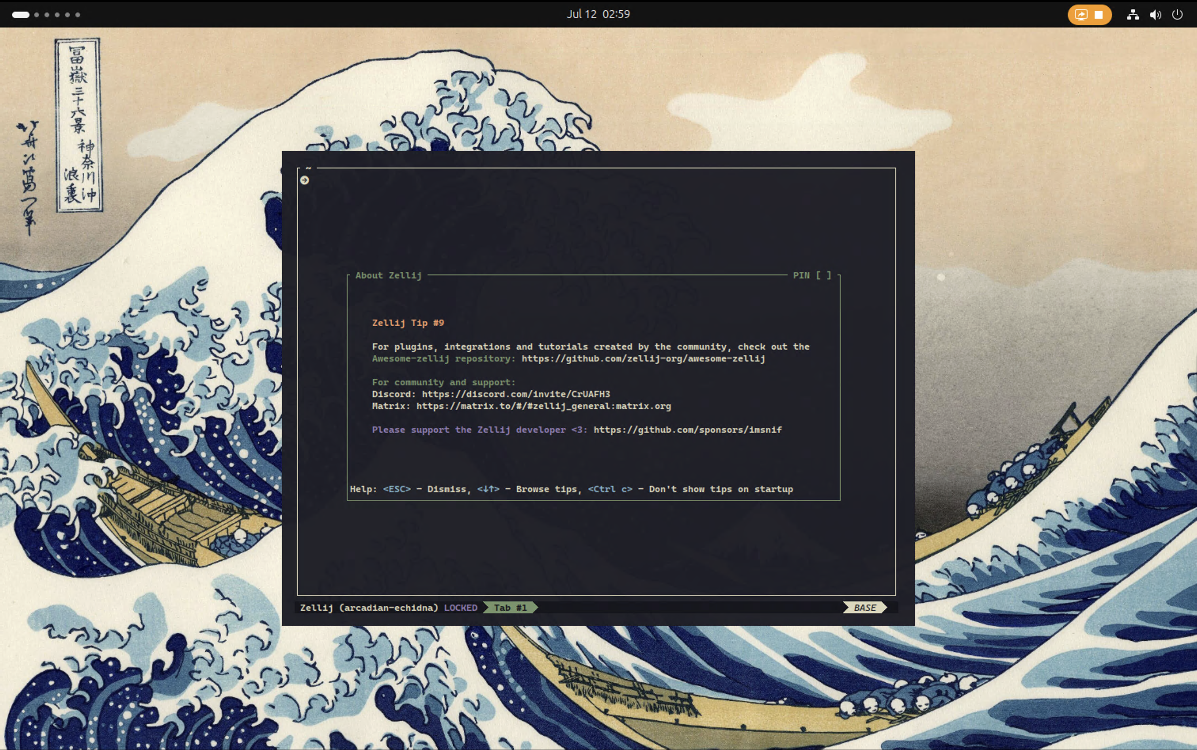1197x750 pixels.
Task: Open the Matrix zellij_general link
Action: tap(543, 406)
